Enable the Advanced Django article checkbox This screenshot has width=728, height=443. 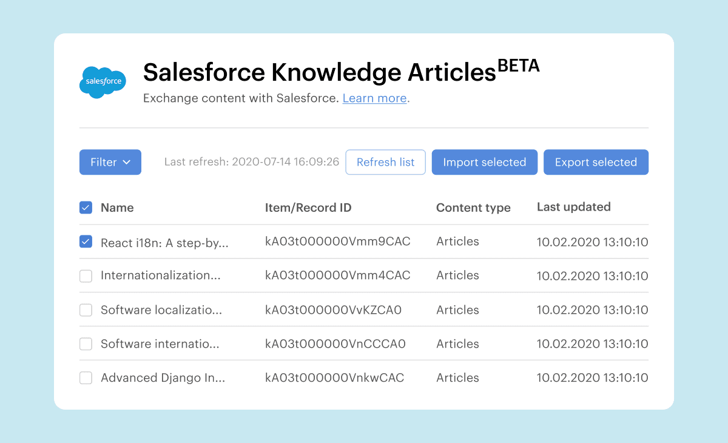pos(86,378)
